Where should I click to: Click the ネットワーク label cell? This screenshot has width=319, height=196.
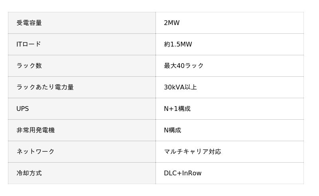pos(35,152)
